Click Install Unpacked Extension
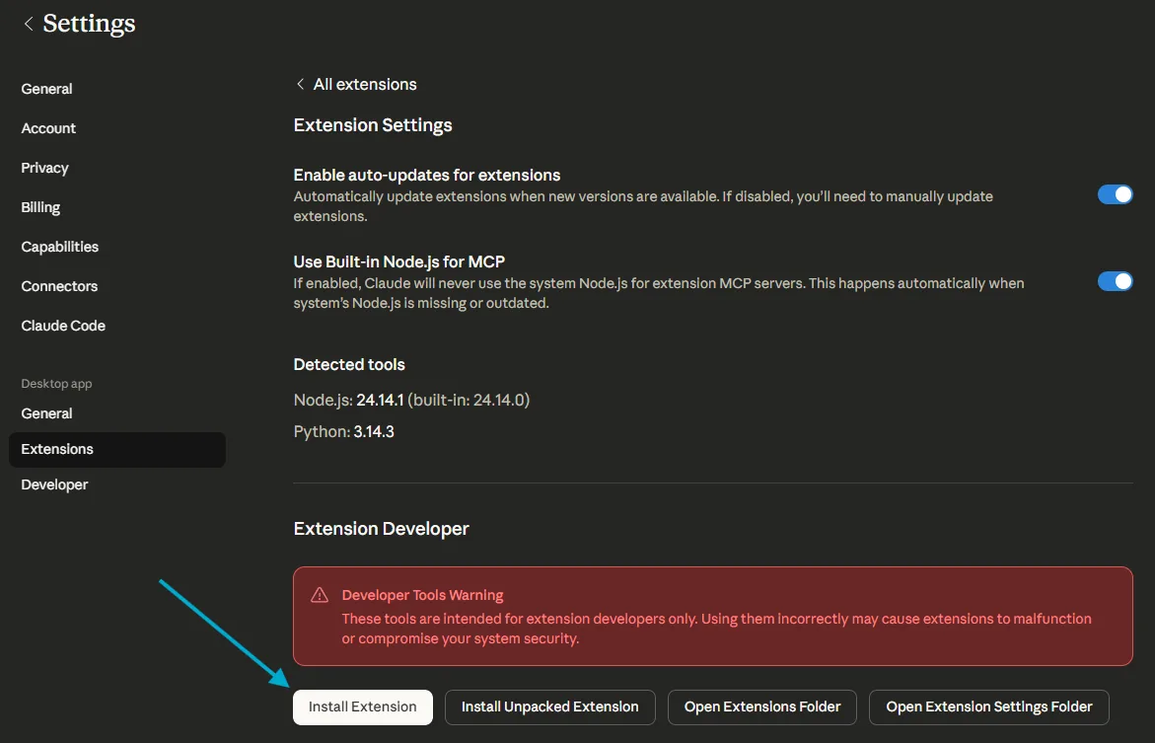Image resolution: width=1155 pixels, height=743 pixels. click(549, 706)
